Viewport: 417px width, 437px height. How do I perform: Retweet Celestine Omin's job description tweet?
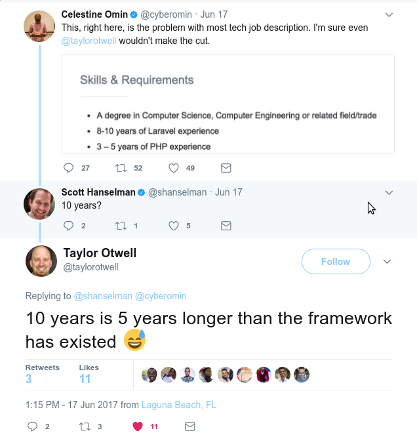pyautogui.click(x=121, y=168)
